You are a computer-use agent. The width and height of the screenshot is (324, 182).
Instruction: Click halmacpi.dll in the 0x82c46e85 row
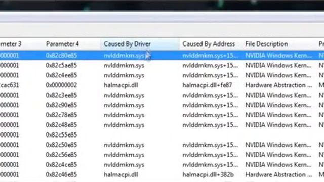click(x=120, y=174)
